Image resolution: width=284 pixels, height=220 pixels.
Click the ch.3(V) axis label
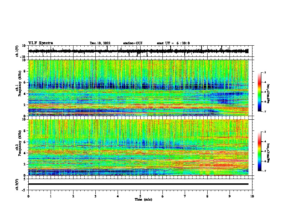17,184
